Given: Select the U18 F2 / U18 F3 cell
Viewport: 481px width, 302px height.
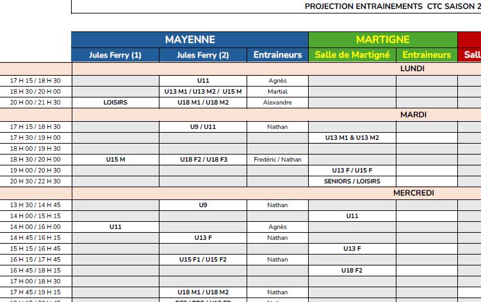Looking at the screenshot, I should (x=202, y=160).
